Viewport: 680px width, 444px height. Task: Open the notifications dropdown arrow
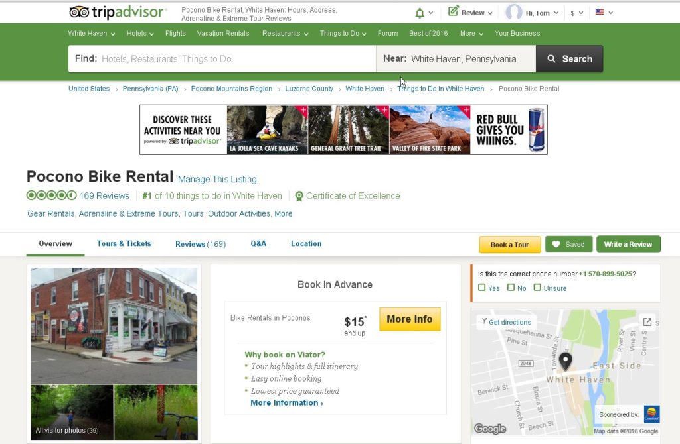[430, 13]
